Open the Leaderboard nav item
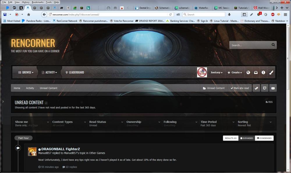This screenshot has height=173, width=291. (x=74, y=73)
